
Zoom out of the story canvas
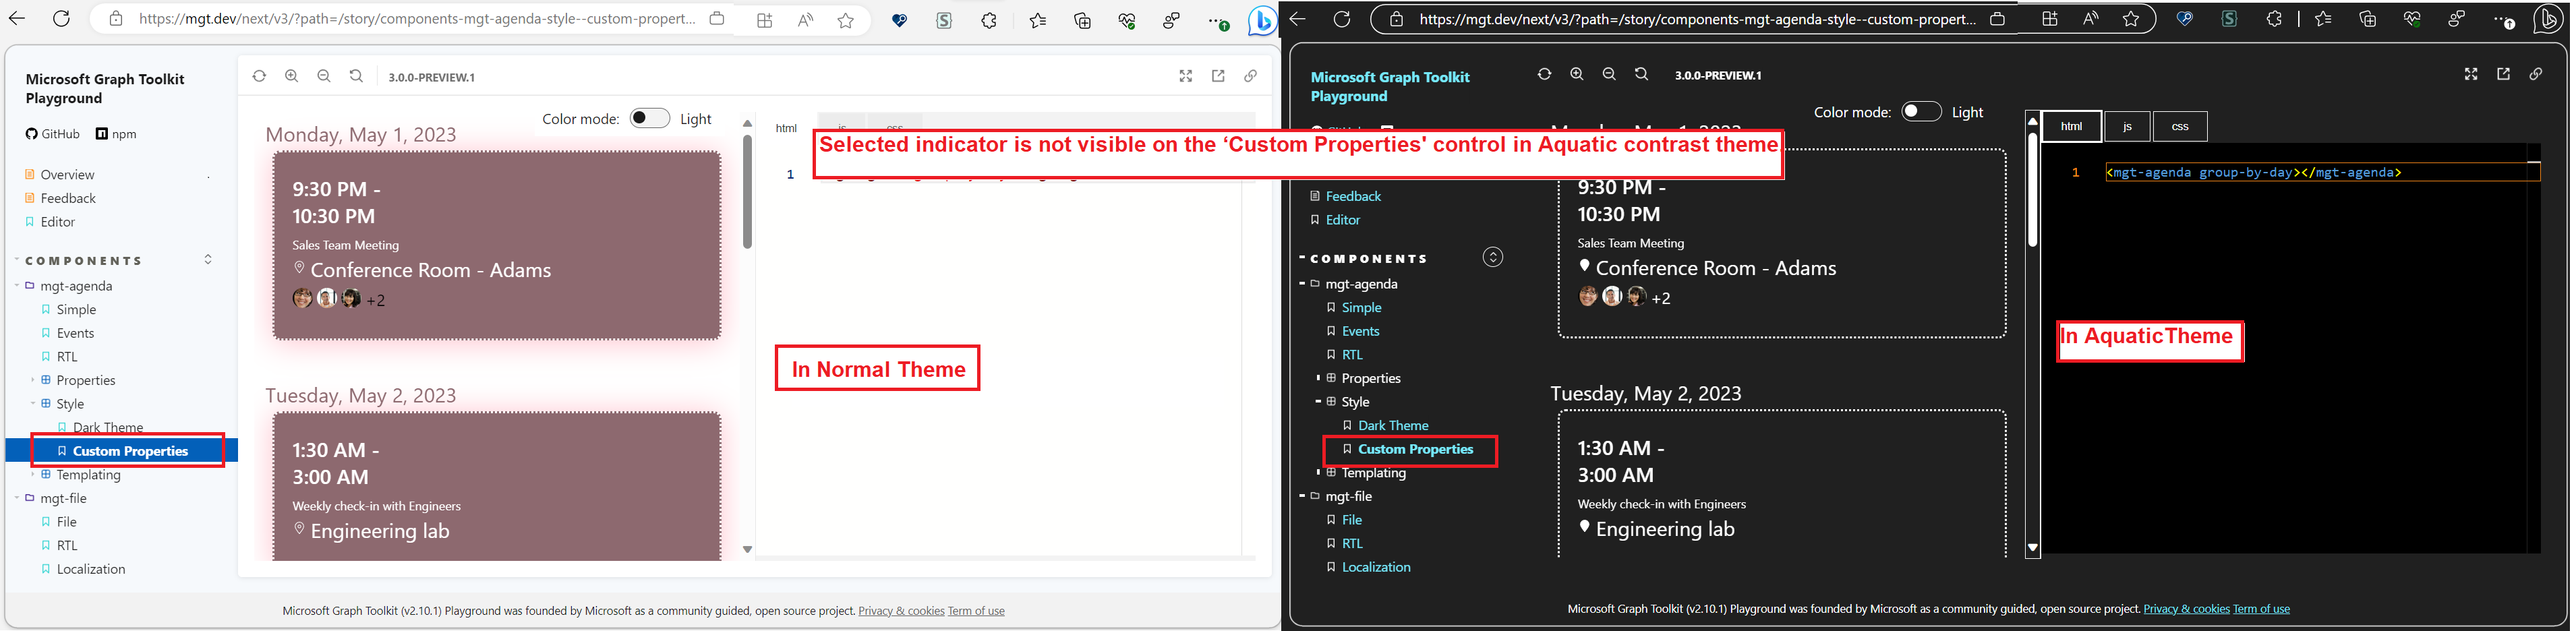pos(324,75)
